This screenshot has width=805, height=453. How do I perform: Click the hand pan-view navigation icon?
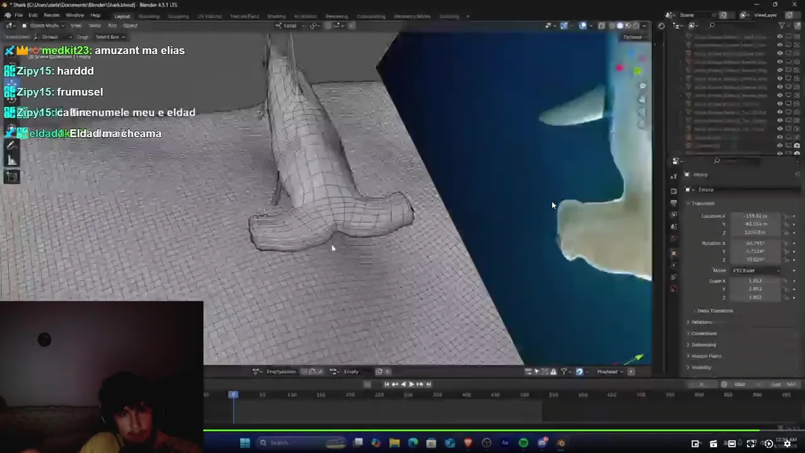(x=642, y=99)
